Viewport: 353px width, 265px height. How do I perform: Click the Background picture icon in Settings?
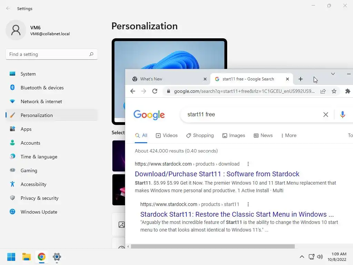coord(122,225)
